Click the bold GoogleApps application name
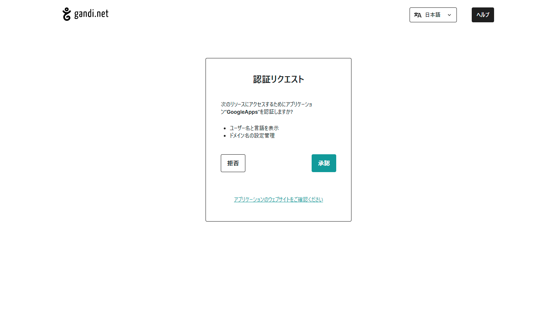The image size is (557, 313). point(242,112)
